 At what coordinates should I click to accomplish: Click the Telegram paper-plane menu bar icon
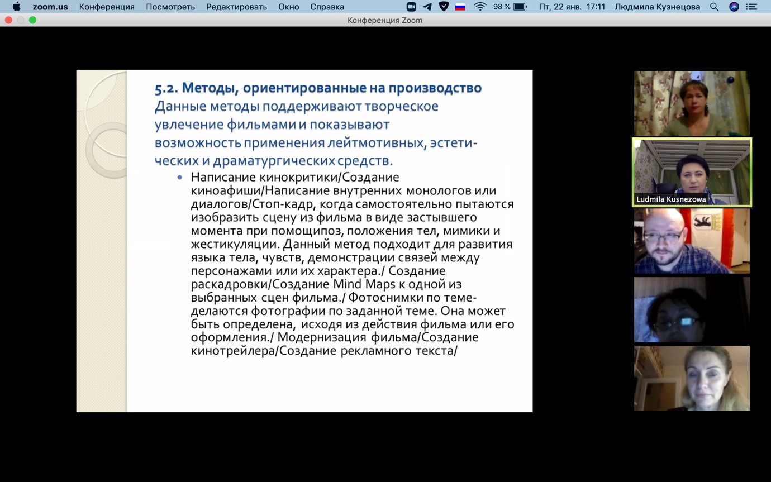[x=427, y=7]
